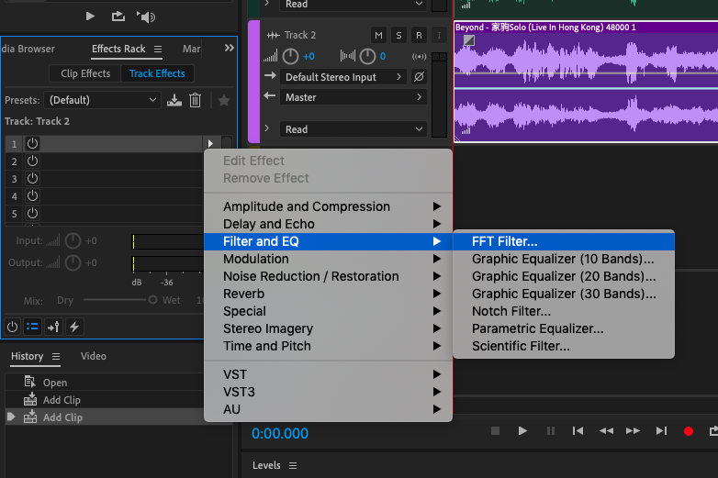Mute Track 2 with the M button
Viewport: 718px width, 478px height.
coord(378,35)
